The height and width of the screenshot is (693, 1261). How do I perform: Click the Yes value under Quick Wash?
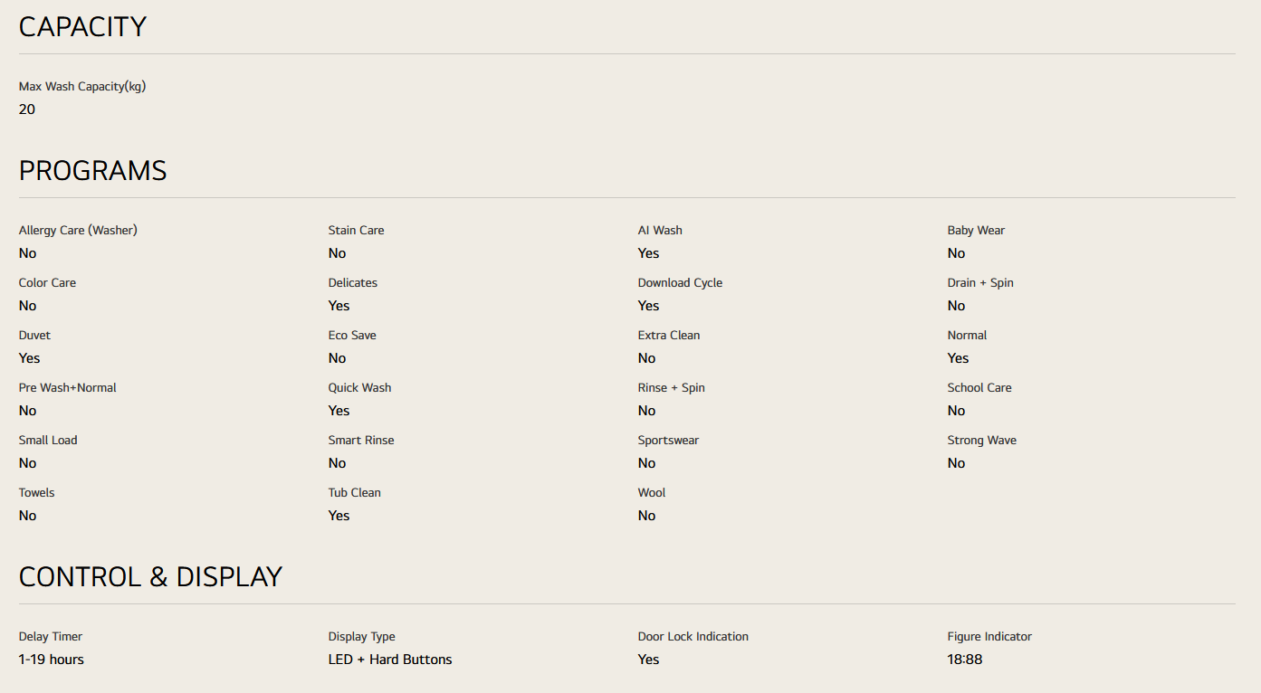339,411
